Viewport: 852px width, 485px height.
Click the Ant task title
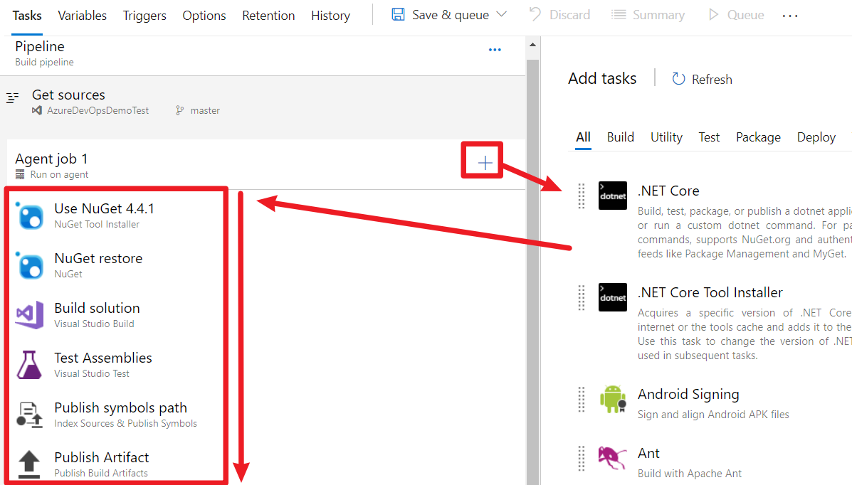(648, 453)
